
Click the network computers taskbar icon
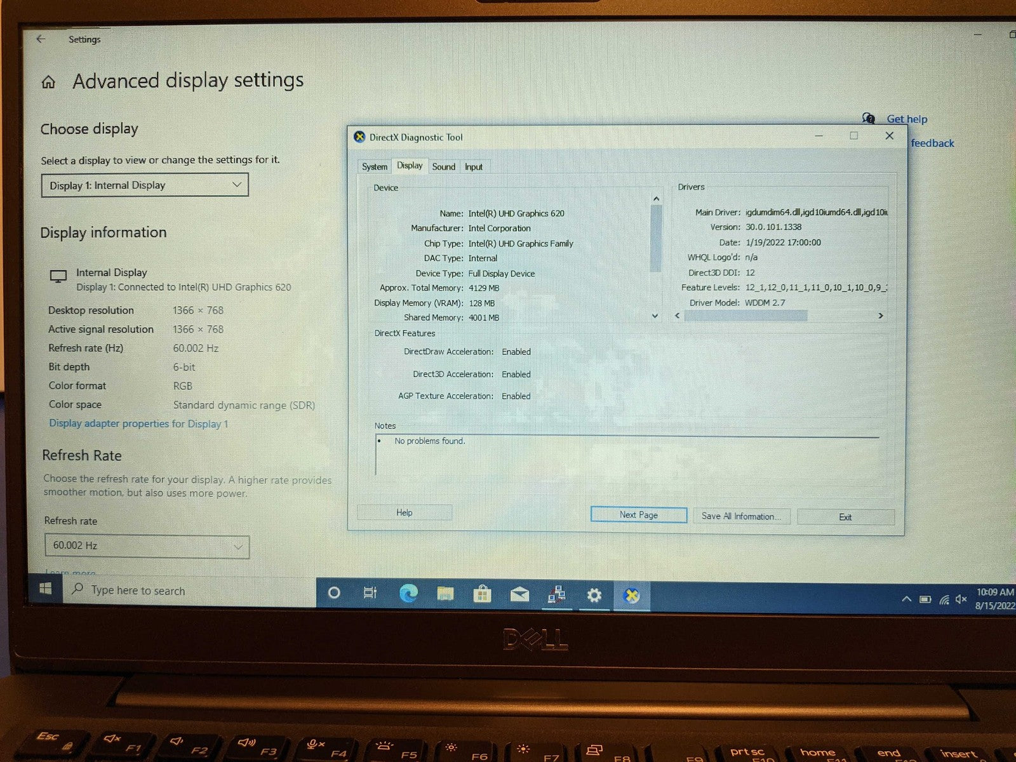(557, 595)
